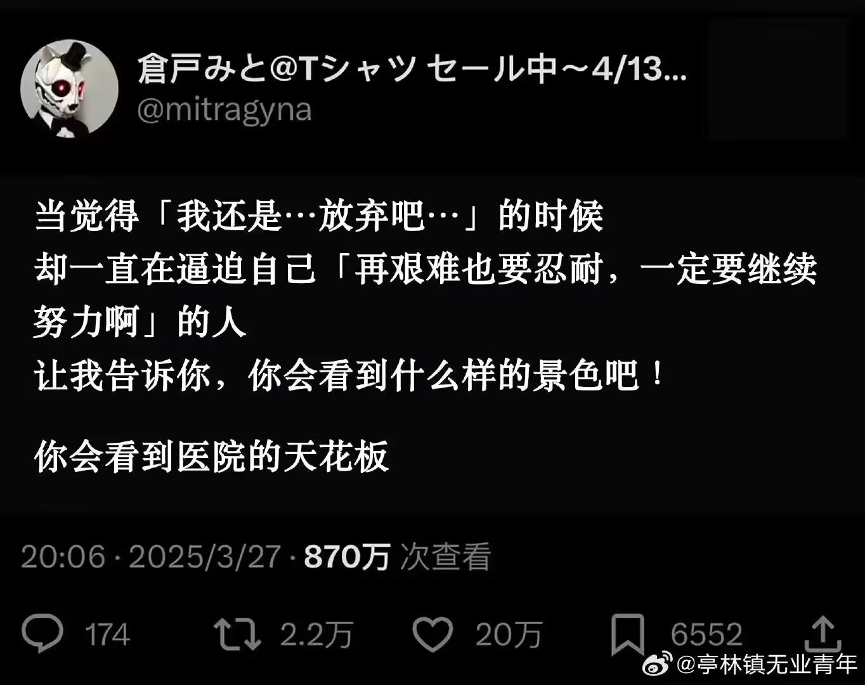
Task: Select the tweet line 你会看到医院的天花板
Action: tap(211, 456)
